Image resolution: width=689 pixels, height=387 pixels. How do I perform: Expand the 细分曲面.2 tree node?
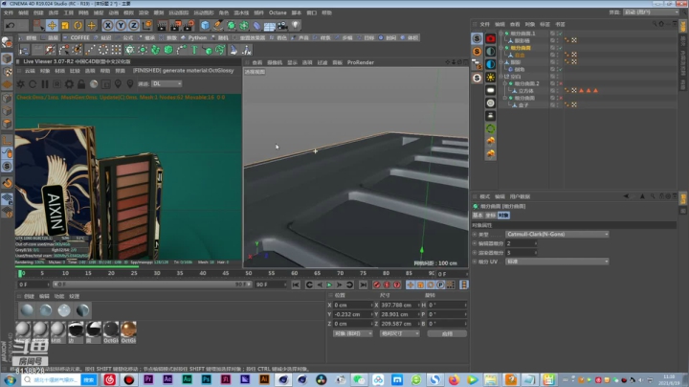(505, 83)
